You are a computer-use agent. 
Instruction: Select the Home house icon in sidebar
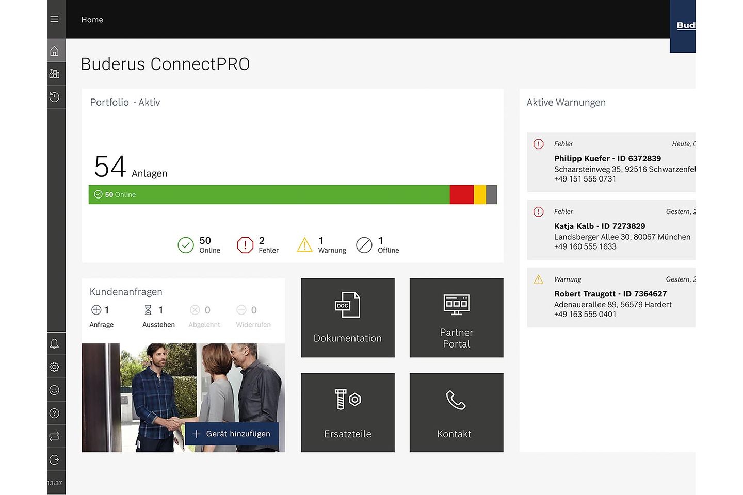(54, 51)
